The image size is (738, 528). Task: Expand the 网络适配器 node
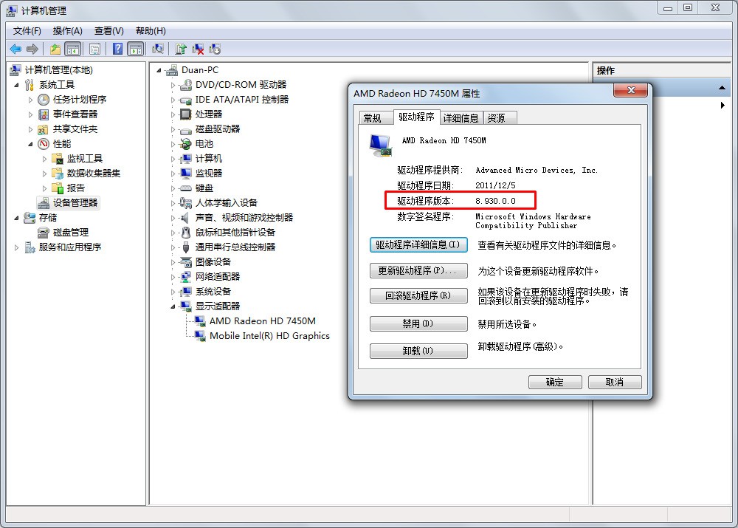[x=173, y=278]
